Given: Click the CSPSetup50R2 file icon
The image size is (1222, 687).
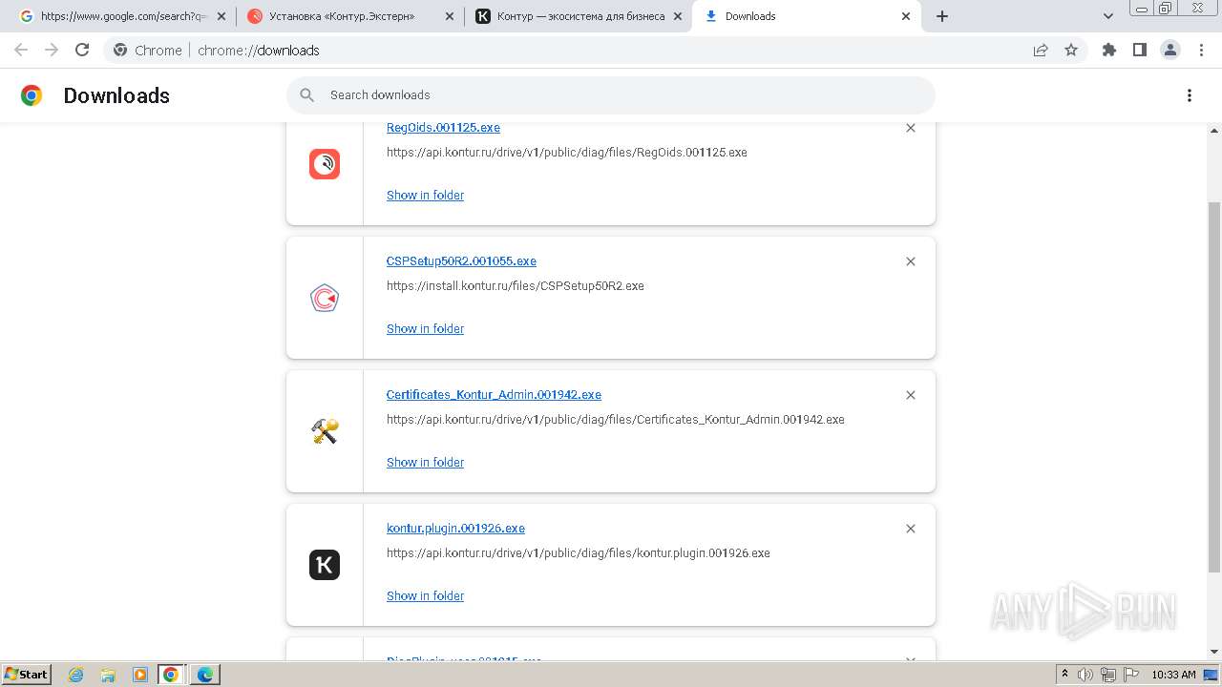Looking at the screenshot, I should coord(325,298).
